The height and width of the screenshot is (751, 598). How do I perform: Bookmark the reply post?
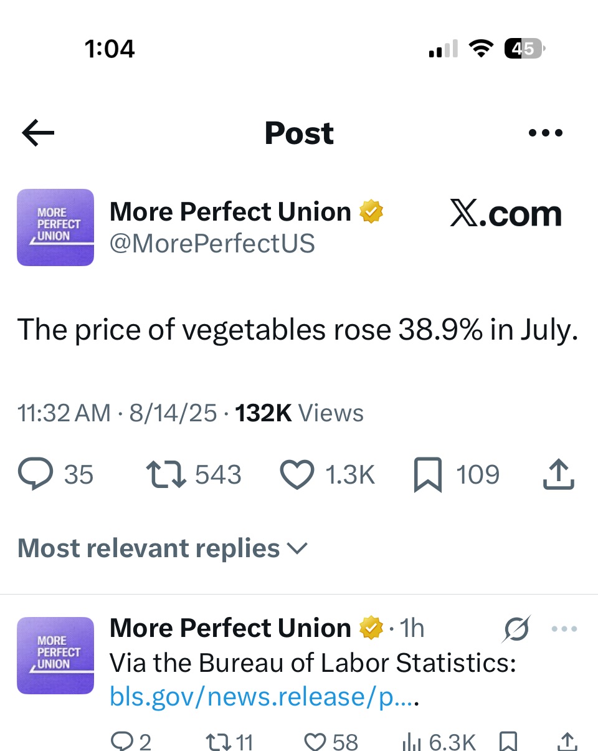coord(508,742)
